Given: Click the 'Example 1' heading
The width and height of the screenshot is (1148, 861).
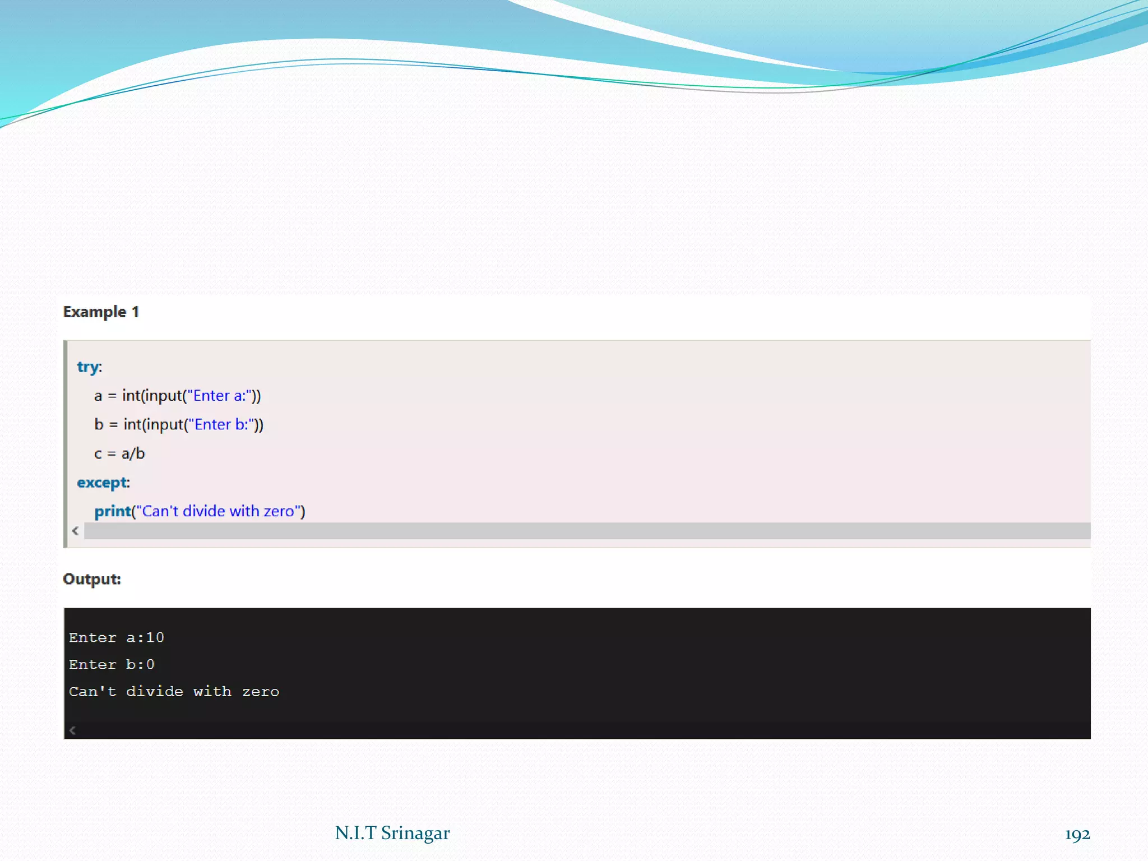Looking at the screenshot, I should point(101,312).
